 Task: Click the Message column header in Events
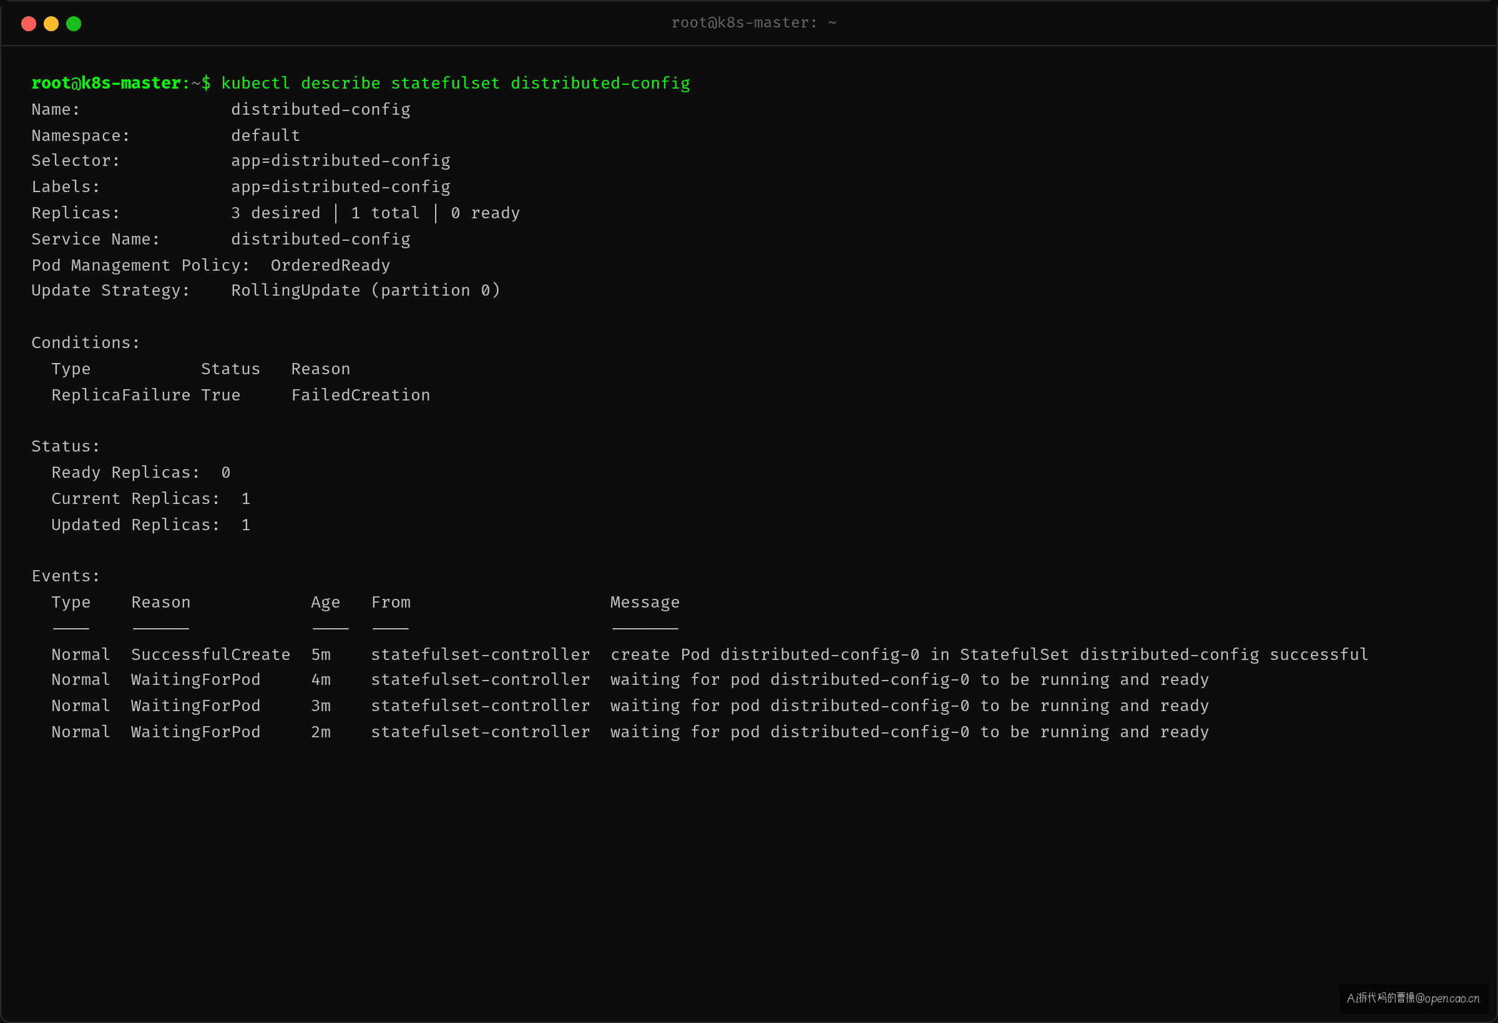click(645, 603)
